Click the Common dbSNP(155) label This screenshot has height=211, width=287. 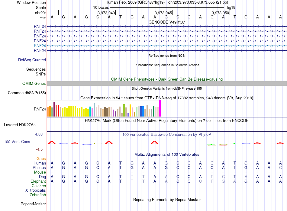click(27, 93)
